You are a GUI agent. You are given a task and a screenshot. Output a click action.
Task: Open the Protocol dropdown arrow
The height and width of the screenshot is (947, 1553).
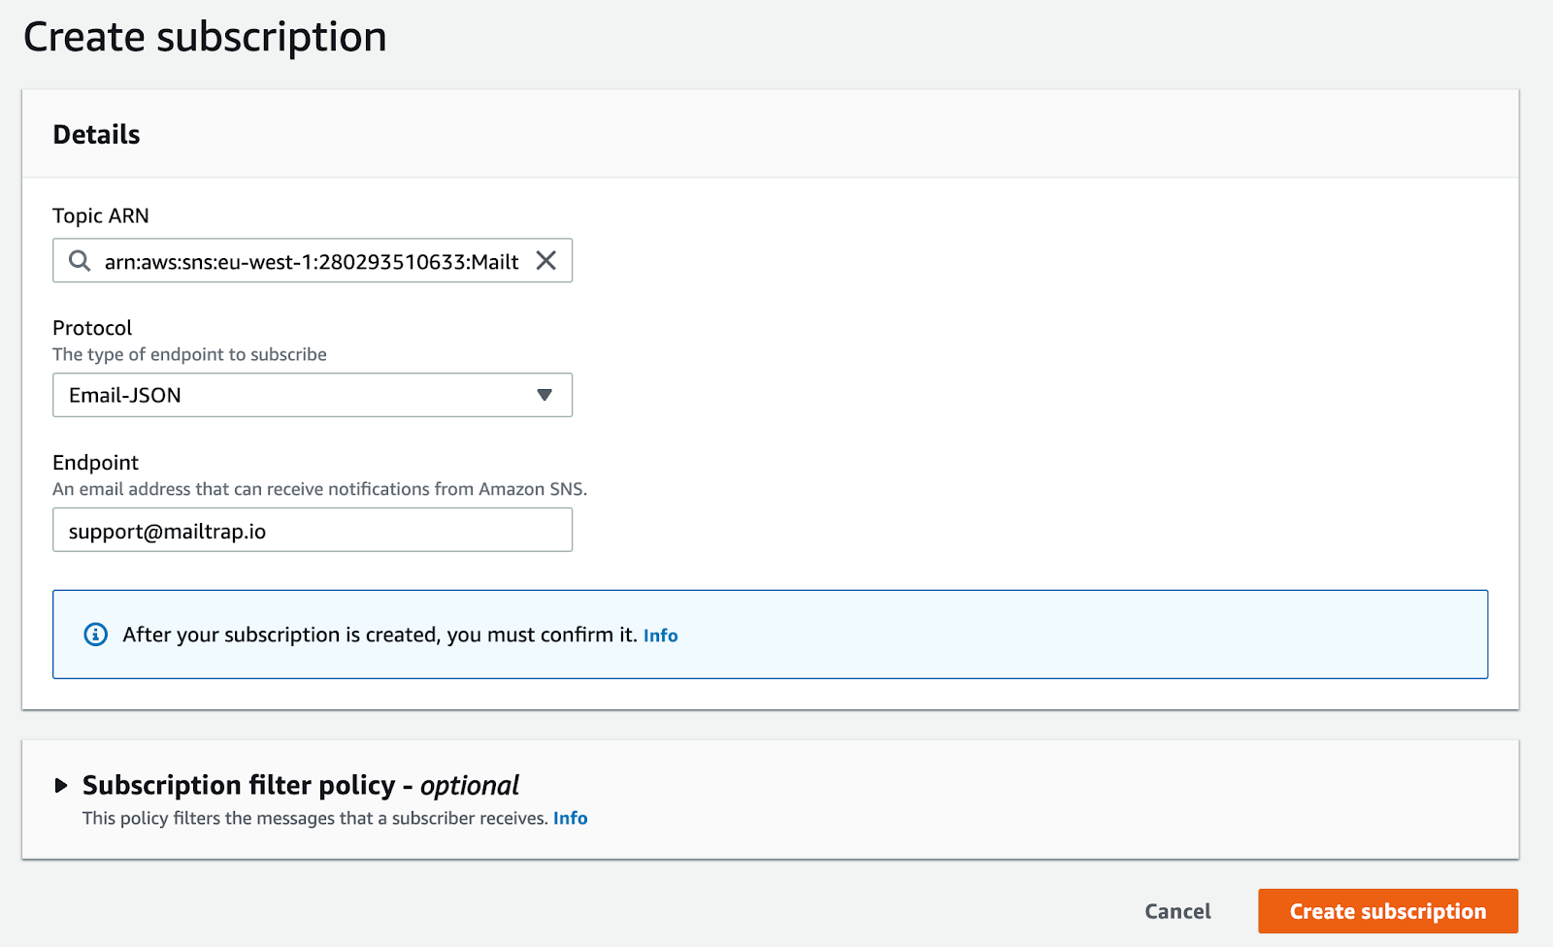(545, 395)
